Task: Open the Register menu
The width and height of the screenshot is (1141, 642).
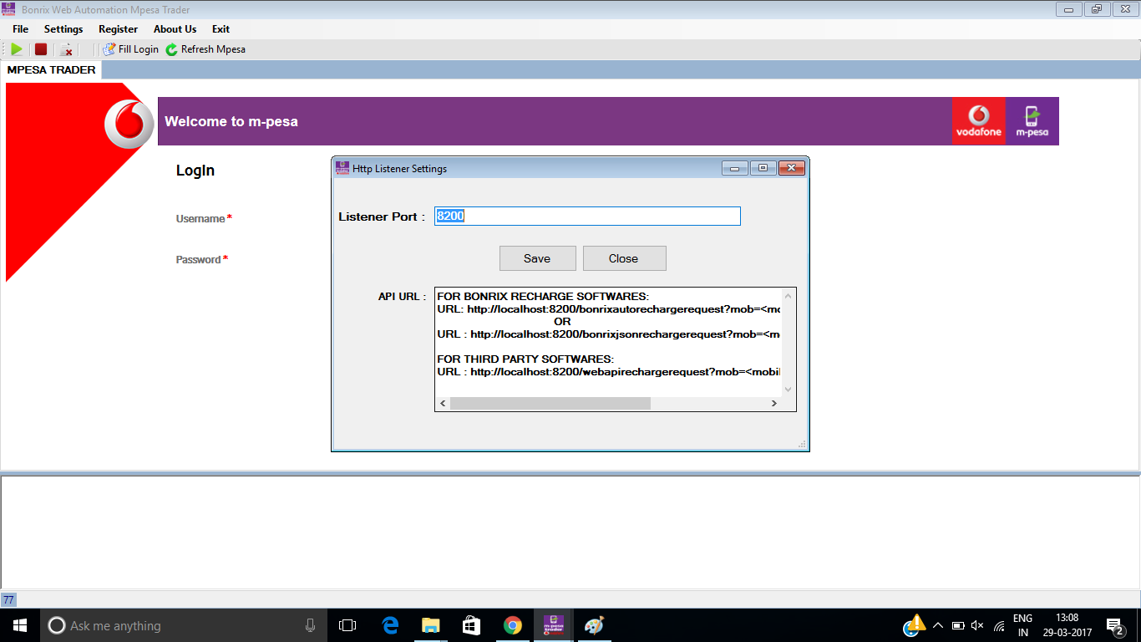Action: tap(118, 29)
